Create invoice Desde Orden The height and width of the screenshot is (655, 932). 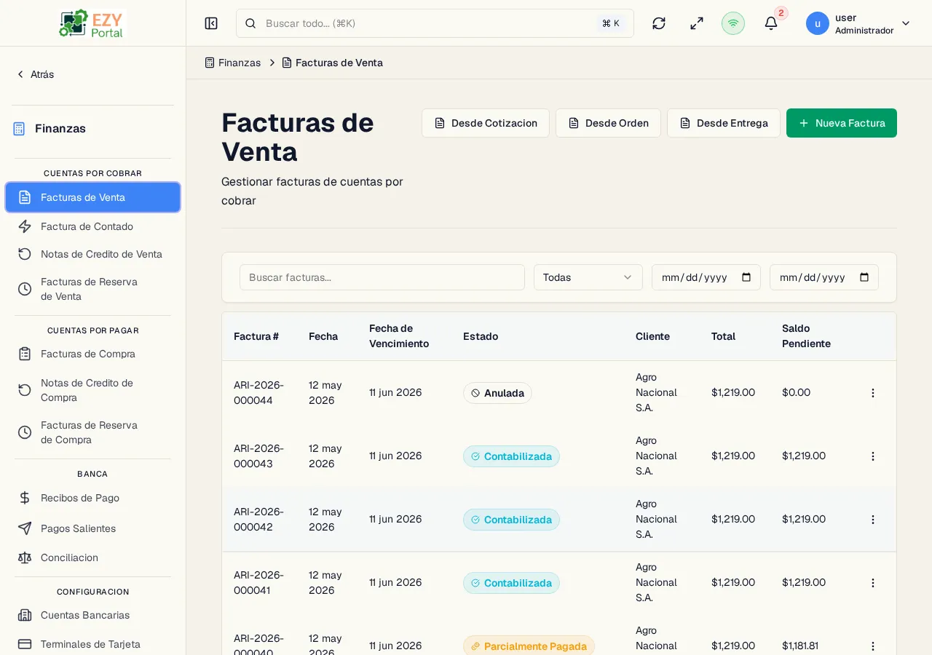[608, 123]
